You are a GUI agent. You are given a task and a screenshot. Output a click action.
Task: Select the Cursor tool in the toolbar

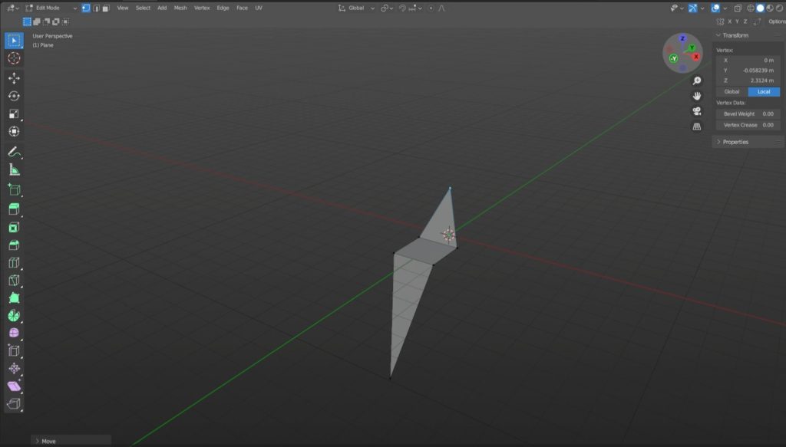pyautogui.click(x=14, y=58)
